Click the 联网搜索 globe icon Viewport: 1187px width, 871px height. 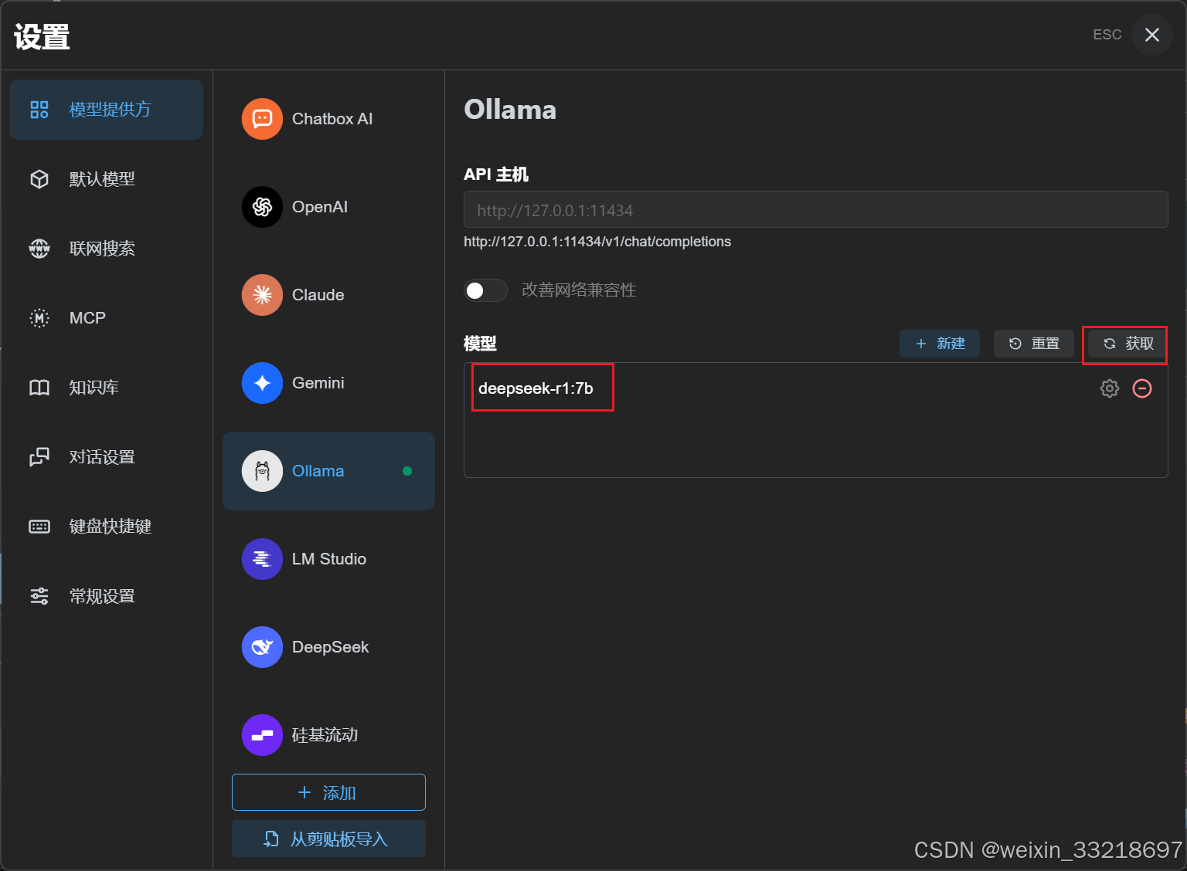[39, 249]
